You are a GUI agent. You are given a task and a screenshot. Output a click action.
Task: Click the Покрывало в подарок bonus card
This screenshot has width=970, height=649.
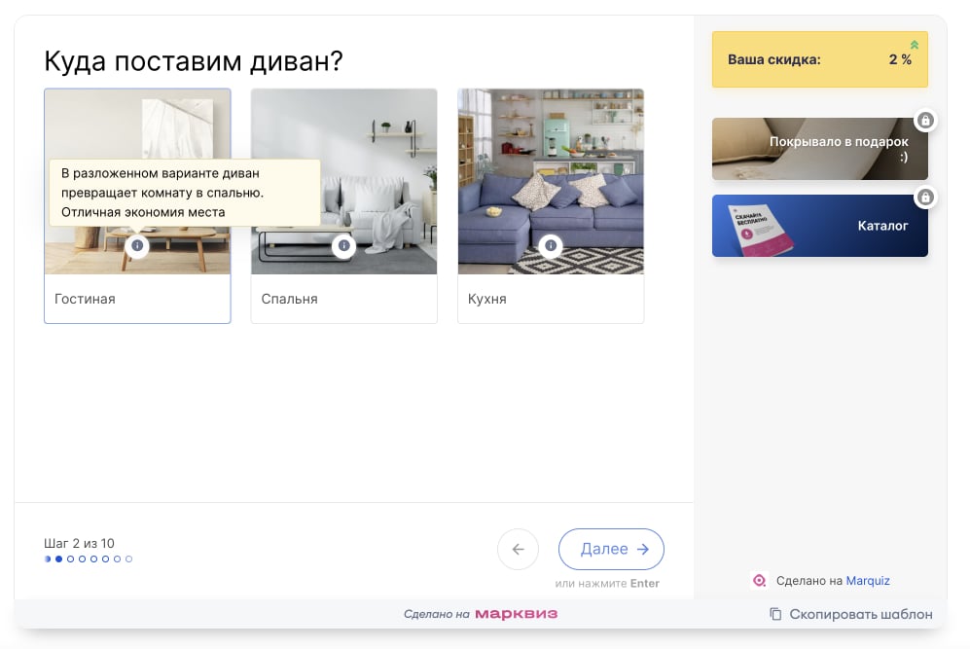click(819, 149)
